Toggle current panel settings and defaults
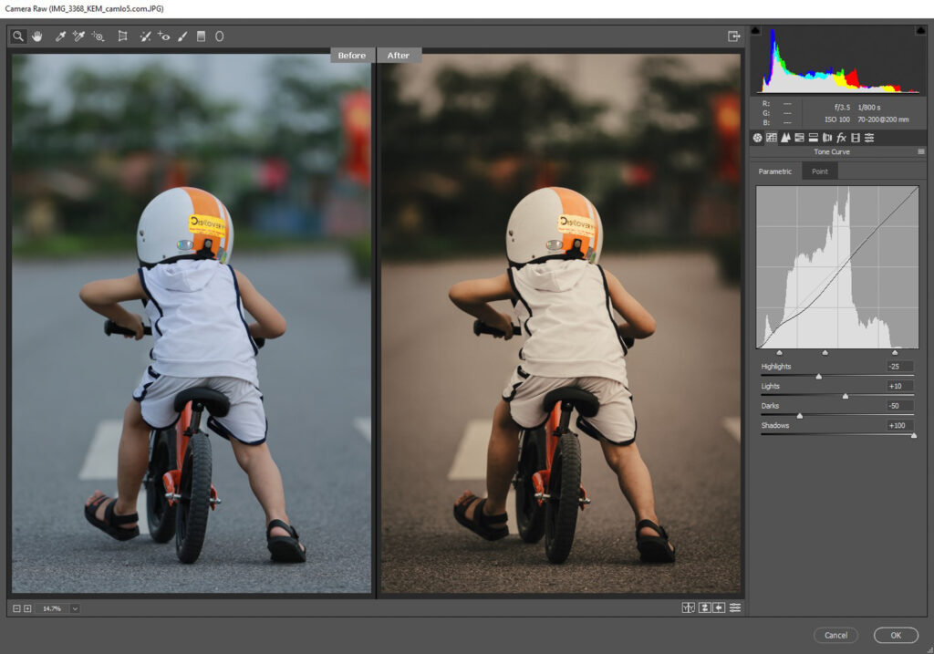934x654 pixels. 735,607
